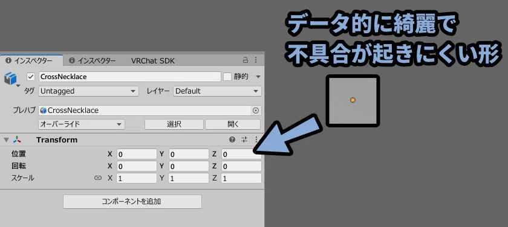Click the prefab cube icon beside CrossNecklace name
Screen dimensions: 508x227
tap(10, 78)
